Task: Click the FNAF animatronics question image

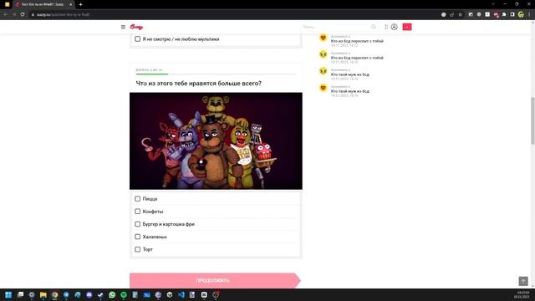Action: click(216, 141)
